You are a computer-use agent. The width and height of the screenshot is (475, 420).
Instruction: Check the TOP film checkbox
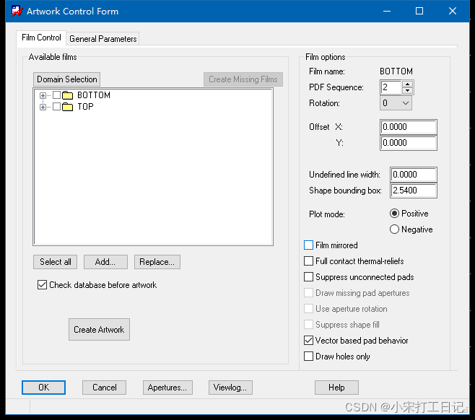click(57, 107)
